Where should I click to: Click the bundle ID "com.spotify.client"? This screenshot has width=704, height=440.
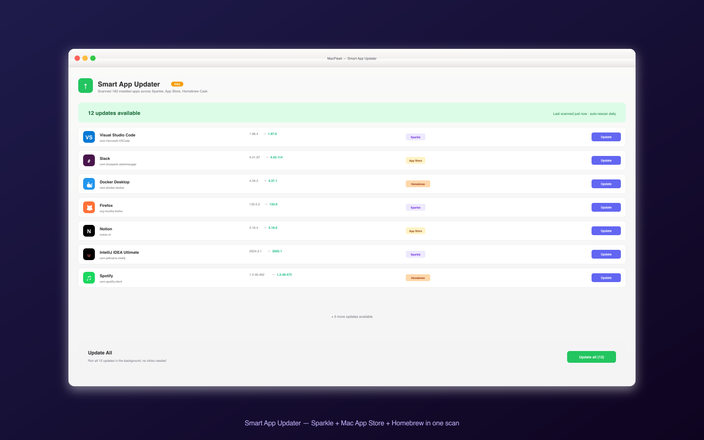coord(111,282)
